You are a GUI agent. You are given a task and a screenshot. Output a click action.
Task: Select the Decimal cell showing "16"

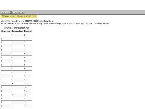point(28,95)
